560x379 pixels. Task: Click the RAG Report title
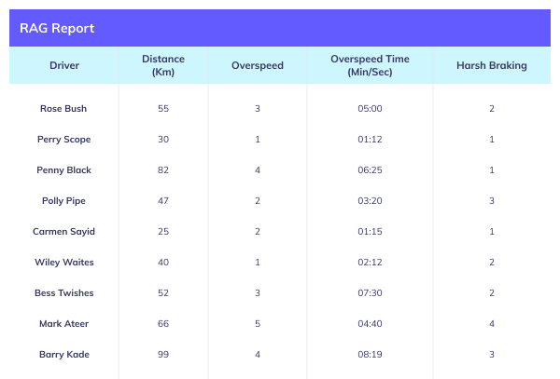pyautogui.click(x=57, y=28)
